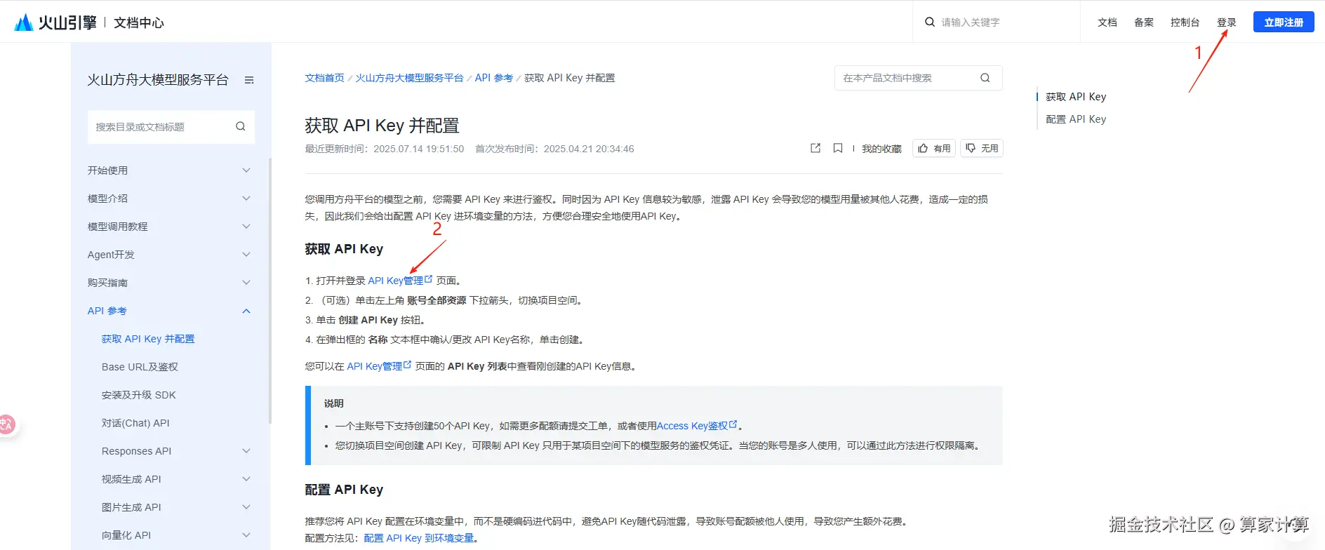The height and width of the screenshot is (550, 1325).
Task: Expand the 视频生成 API submenu
Action: click(x=246, y=479)
